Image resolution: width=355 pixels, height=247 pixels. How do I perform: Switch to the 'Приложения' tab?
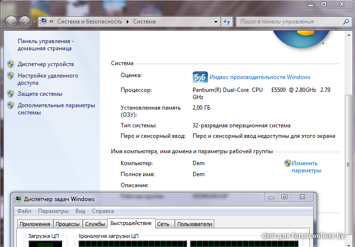(35, 224)
